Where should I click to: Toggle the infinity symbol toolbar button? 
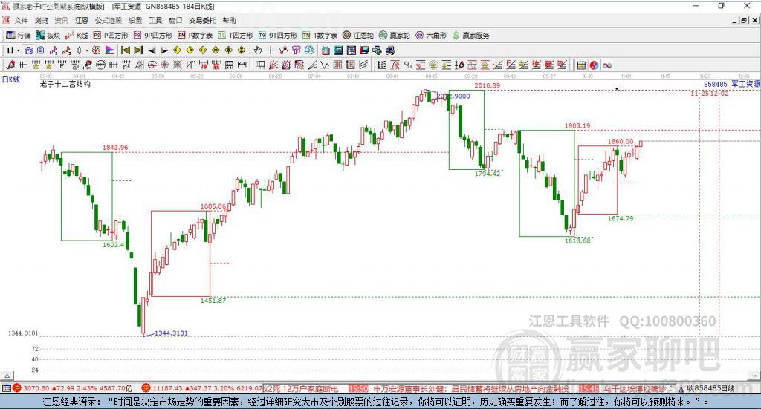click(606, 65)
